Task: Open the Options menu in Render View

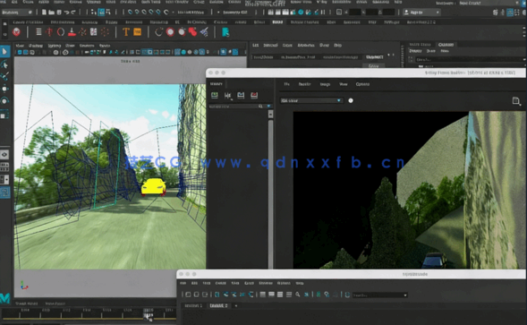Action: point(362,84)
